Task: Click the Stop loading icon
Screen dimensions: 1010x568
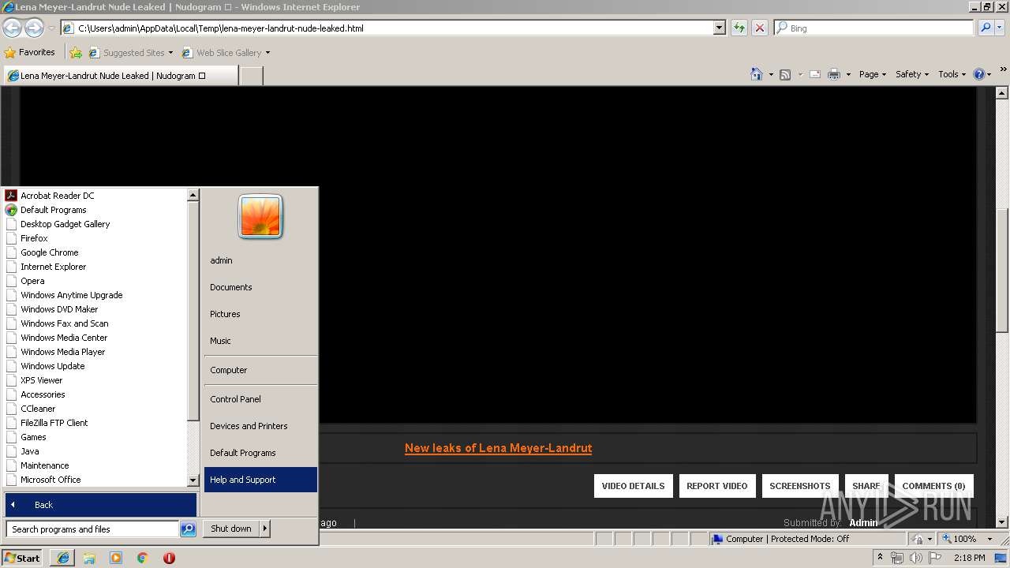Action: 759,28
